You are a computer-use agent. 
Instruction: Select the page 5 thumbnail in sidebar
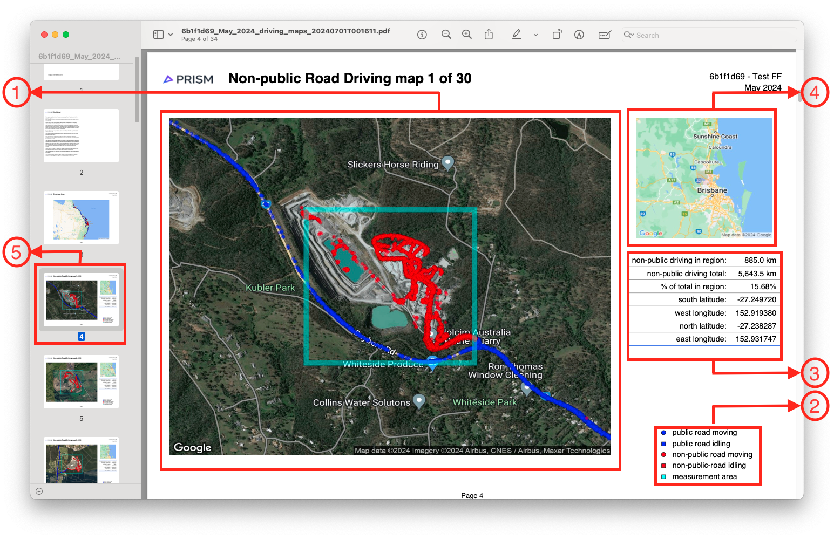point(81,381)
